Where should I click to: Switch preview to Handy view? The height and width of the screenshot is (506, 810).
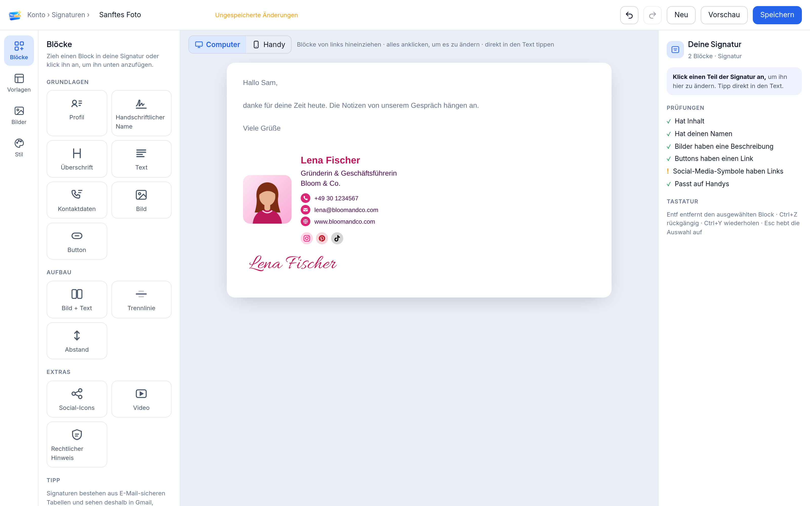pos(269,45)
